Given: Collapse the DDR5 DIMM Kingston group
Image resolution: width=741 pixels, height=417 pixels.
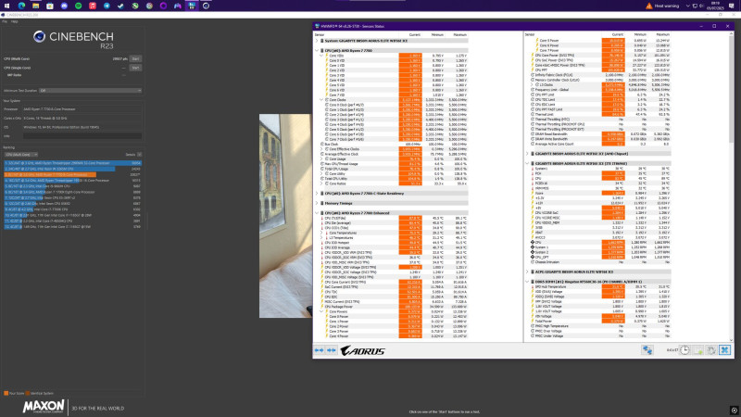Looking at the screenshot, I should [x=527, y=282].
